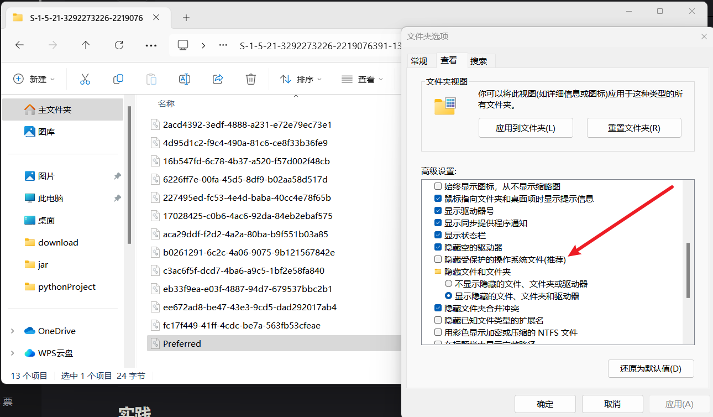The image size is (713, 417).
Task: Click the navigation pane scrollbar
Action: (129, 175)
